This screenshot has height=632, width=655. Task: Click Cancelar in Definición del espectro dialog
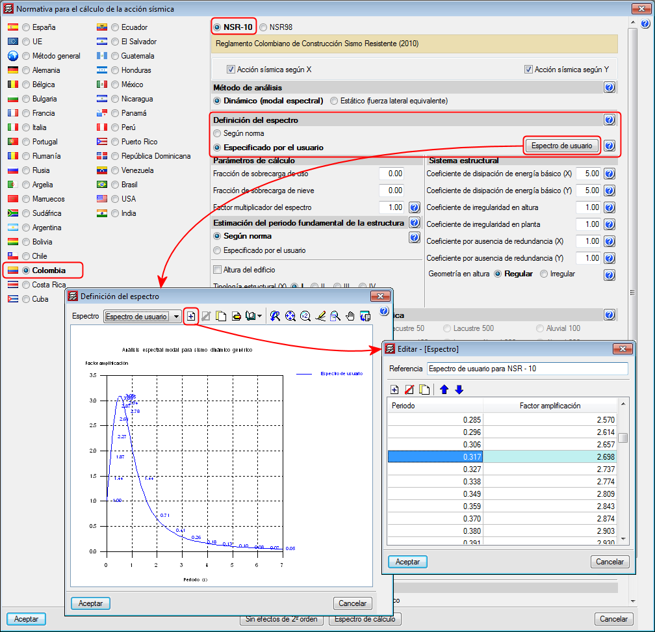point(352,603)
